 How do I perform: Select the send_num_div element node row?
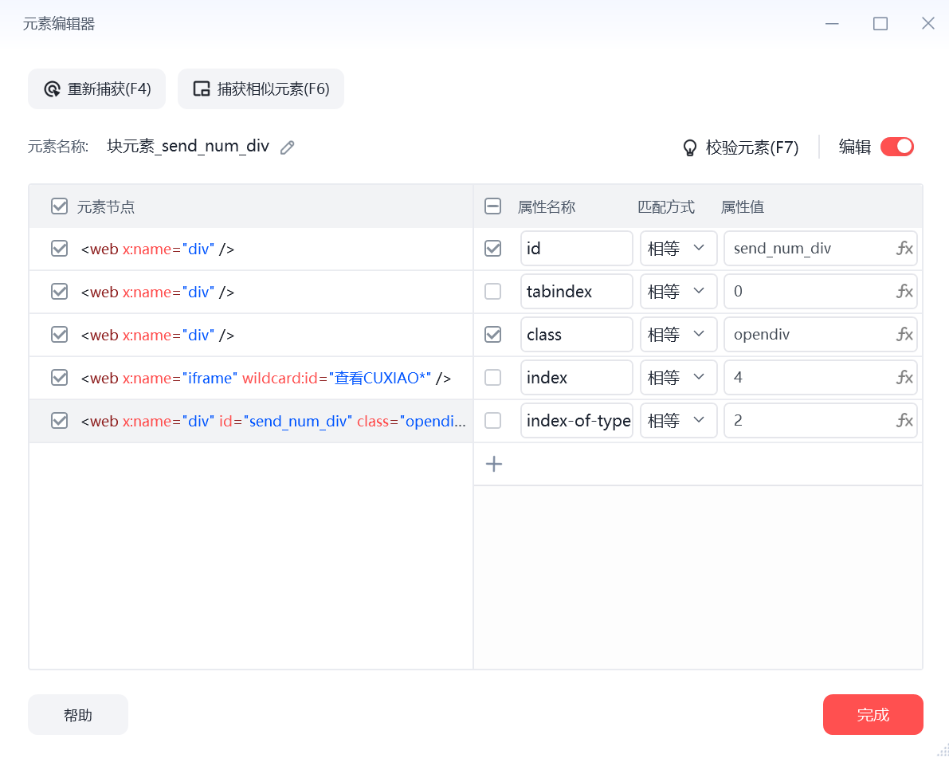point(250,421)
